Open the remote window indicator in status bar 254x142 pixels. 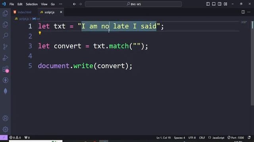(4, 138)
